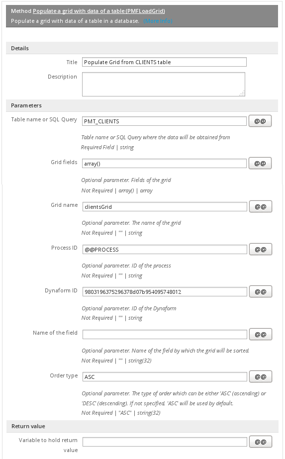
Task: Click the Variable to hold return value input
Action: pyautogui.click(x=165, y=442)
